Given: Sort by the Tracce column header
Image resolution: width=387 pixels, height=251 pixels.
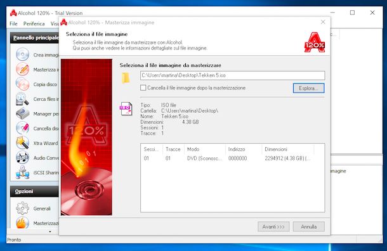Looking at the screenshot, I should [173, 149].
